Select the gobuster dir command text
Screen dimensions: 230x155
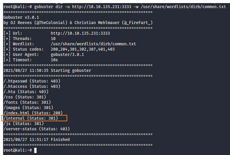click(x=130, y=7)
